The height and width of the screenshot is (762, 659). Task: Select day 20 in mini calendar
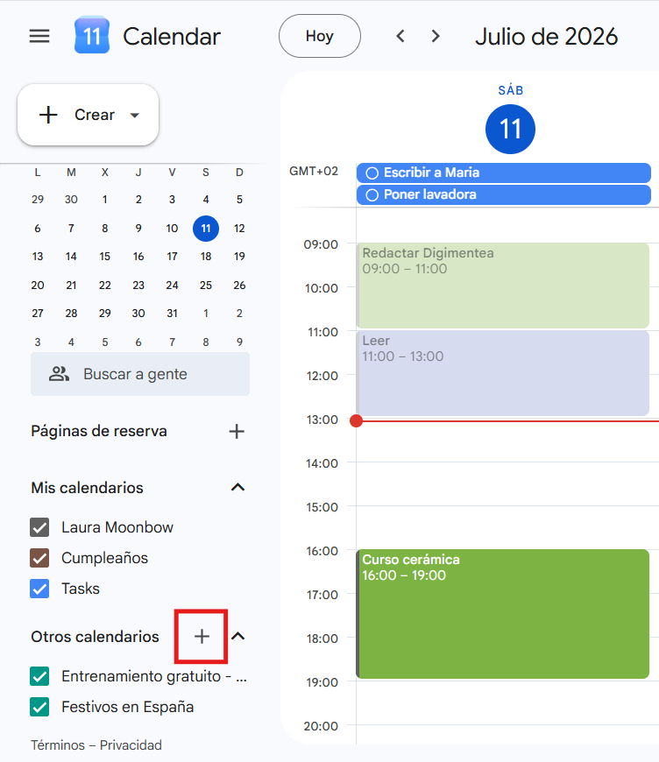pyautogui.click(x=38, y=286)
